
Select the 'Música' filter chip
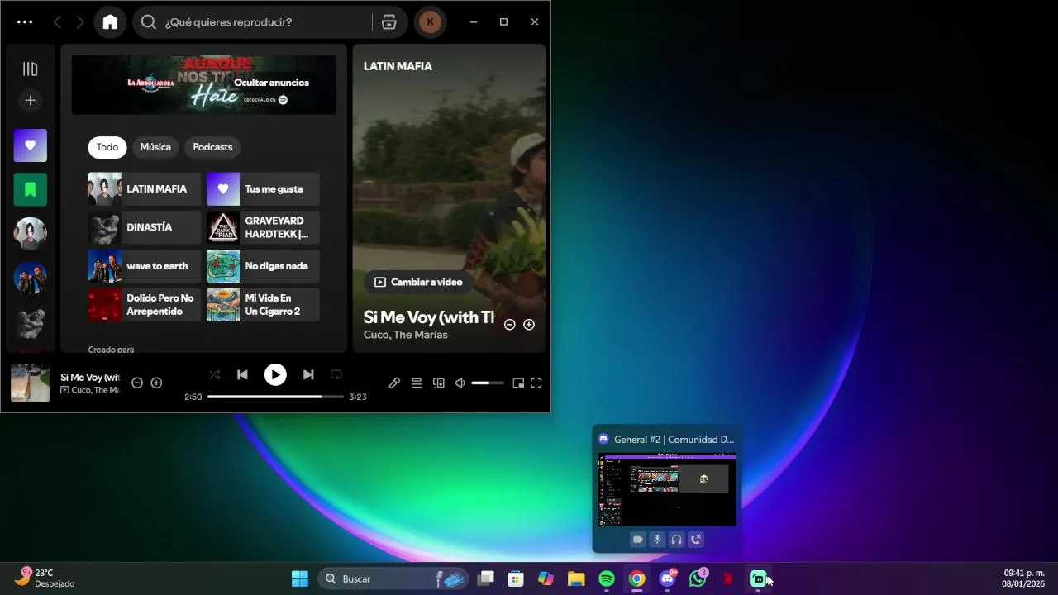pos(155,147)
